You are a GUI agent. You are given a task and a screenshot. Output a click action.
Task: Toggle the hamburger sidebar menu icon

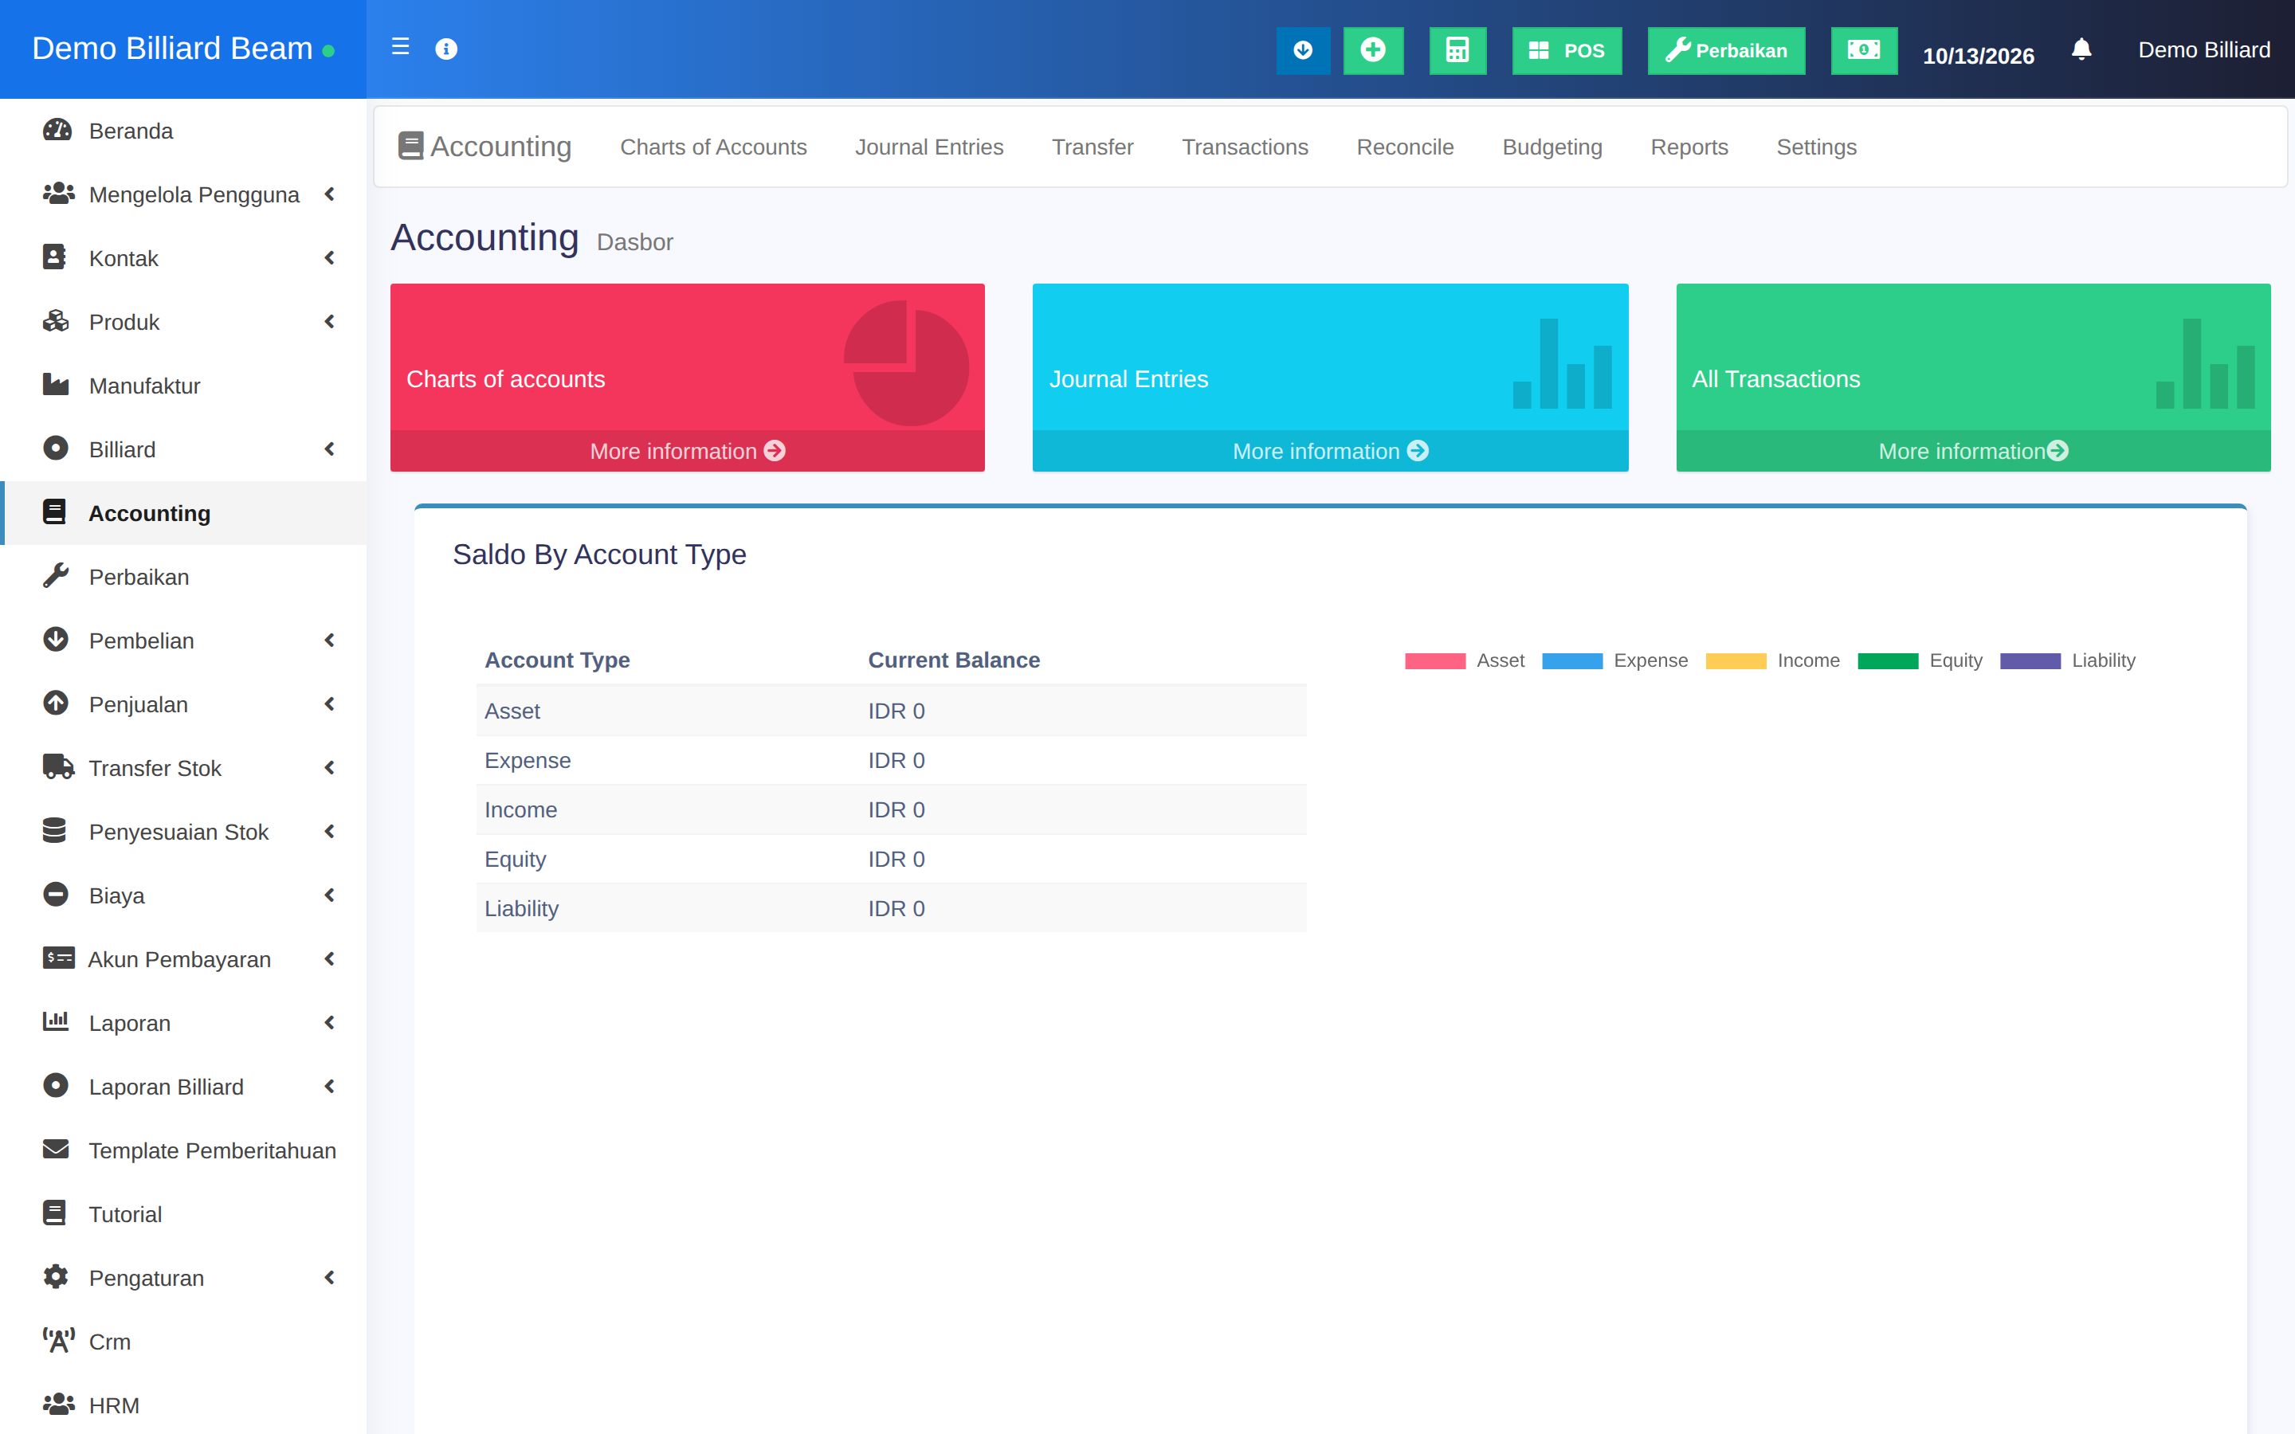coord(400,48)
